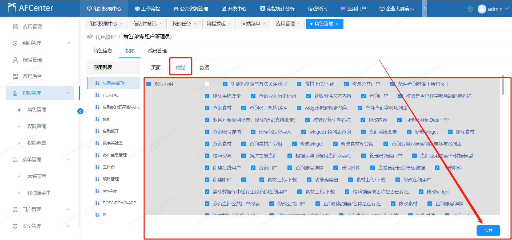Click the 账号管理 person icon
Image resolution: width=512 pixels, height=240 pixels.
click(15, 60)
